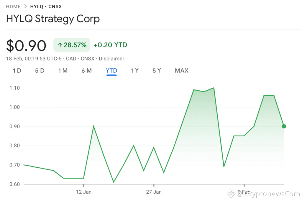Click the green up-arrow icon in the badge
The width and height of the screenshot is (302, 201).
(60, 45)
